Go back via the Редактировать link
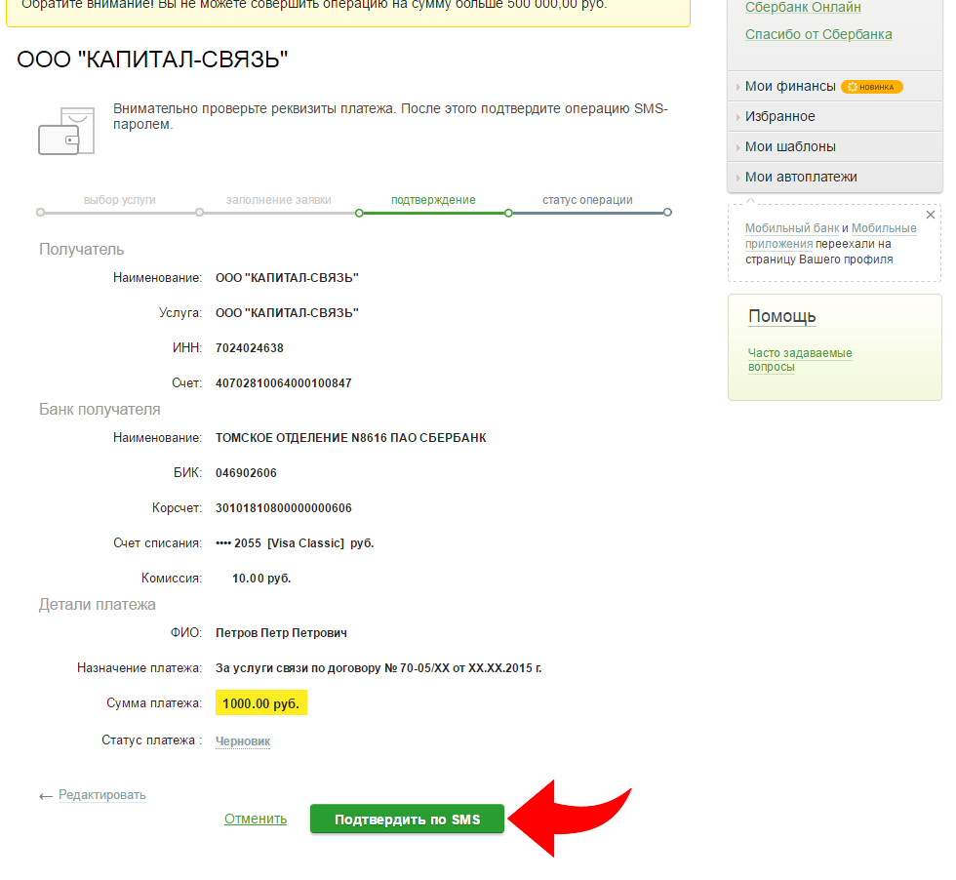Image resolution: width=956 pixels, height=880 pixels. click(101, 794)
